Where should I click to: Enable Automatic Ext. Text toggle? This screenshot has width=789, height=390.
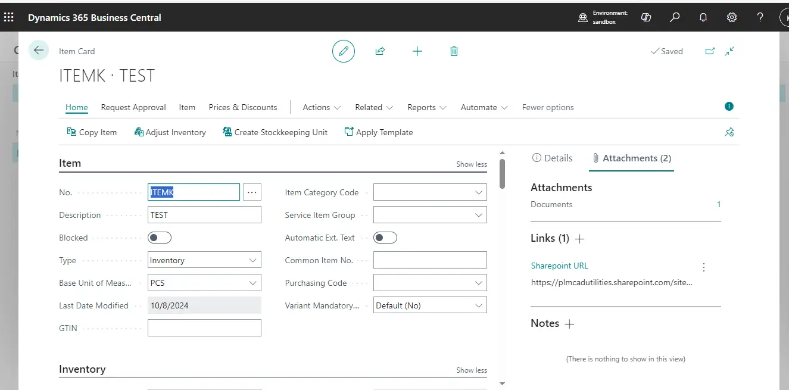pyautogui.click(x=385, y=237)
